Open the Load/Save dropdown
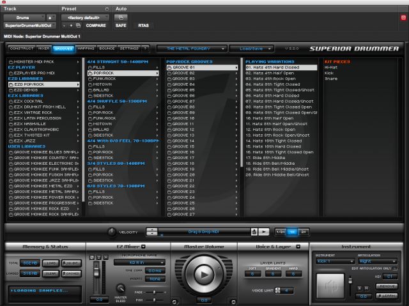409x306 pixels. click(251, 49)
